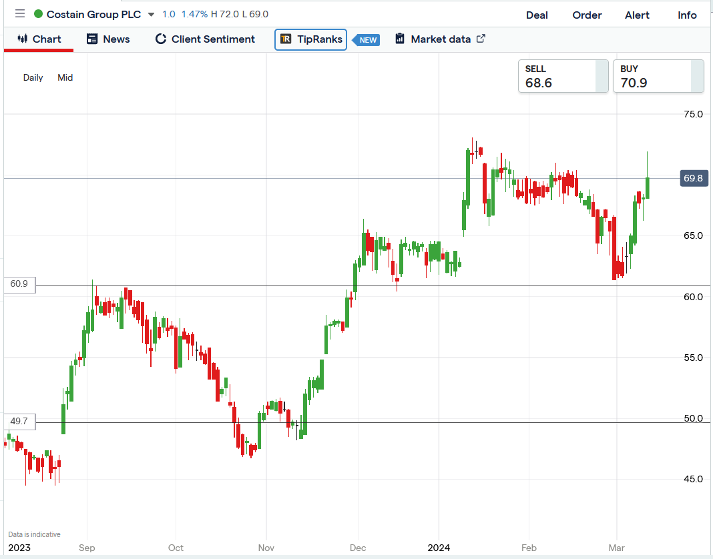Switch to the Chart tab
This screenshot has width=713, height=559.
tap(39, 39)
